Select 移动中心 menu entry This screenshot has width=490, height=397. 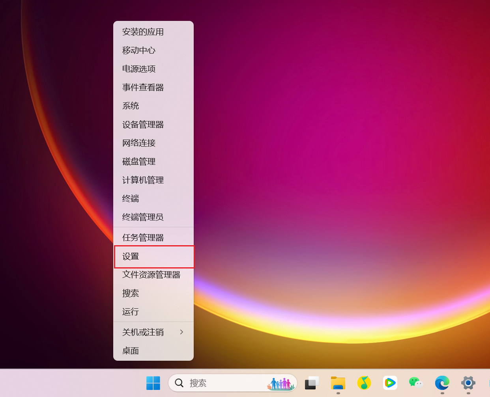[153, 50]
